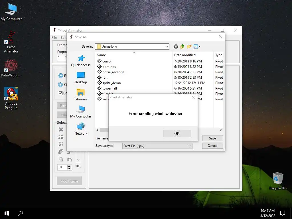Close the Save As dialog
The width and height of the screenshot is (292, 219).
tap(221, 37)
